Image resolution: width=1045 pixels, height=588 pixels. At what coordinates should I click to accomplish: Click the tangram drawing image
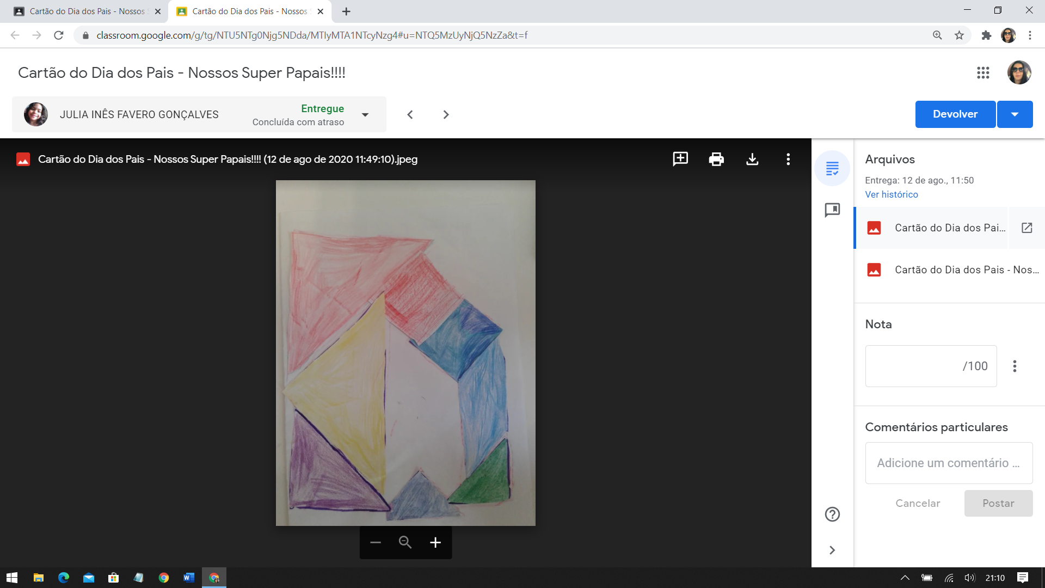405,353
